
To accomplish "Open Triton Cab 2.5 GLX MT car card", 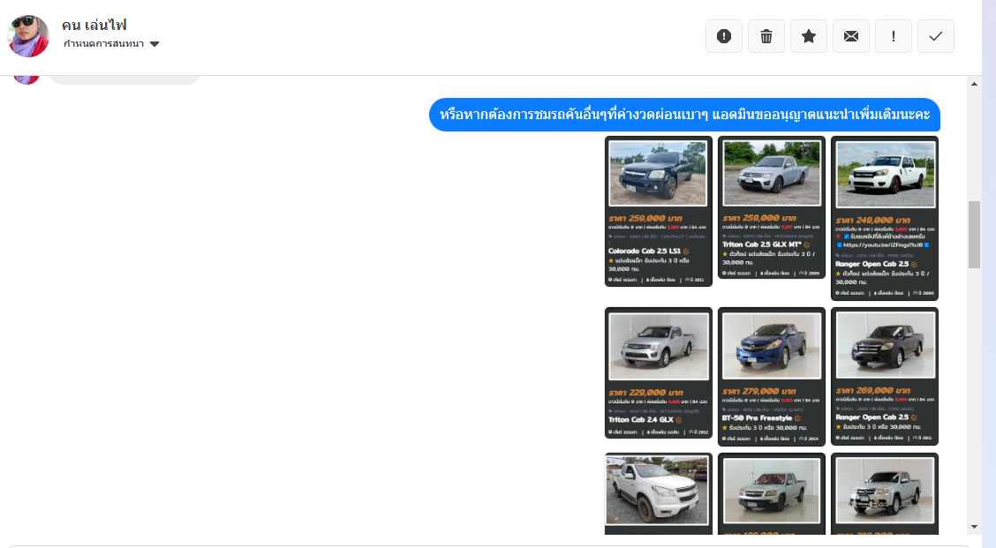I will coord(771,207).
